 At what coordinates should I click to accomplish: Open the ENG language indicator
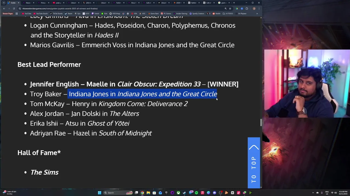coord(327,193)
